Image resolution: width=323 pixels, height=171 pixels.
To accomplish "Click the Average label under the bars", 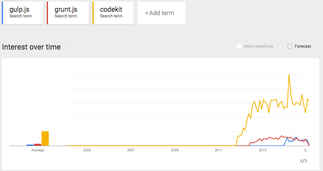I will pyautogui.click(x=38, y=150).
